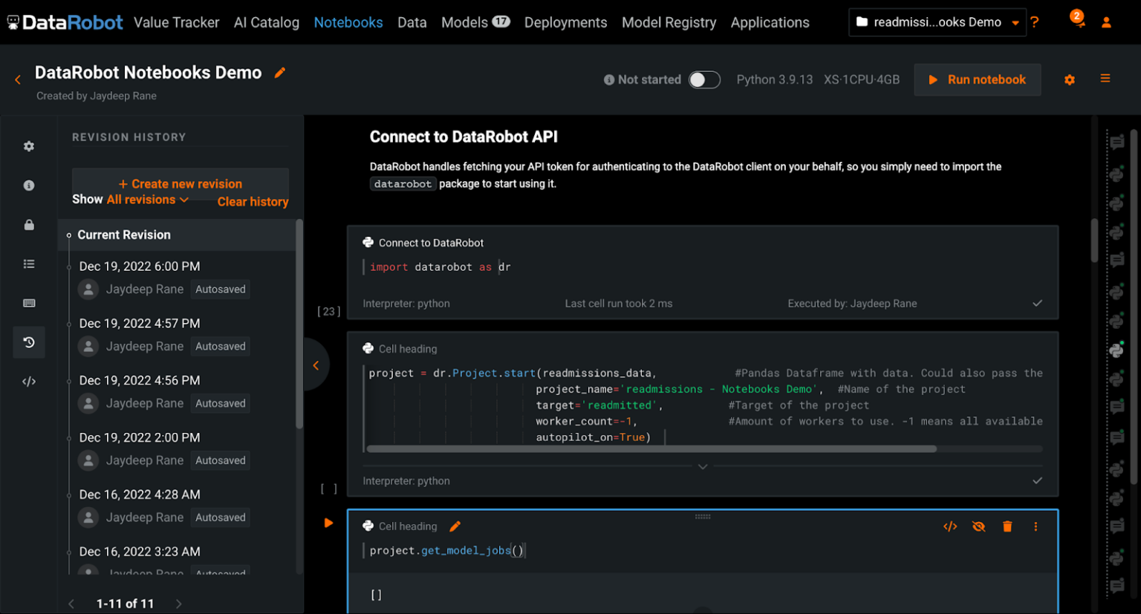Expand the Show All revisions filter
This screenshot has height=614, width=1141.
[x=140, y=199]
